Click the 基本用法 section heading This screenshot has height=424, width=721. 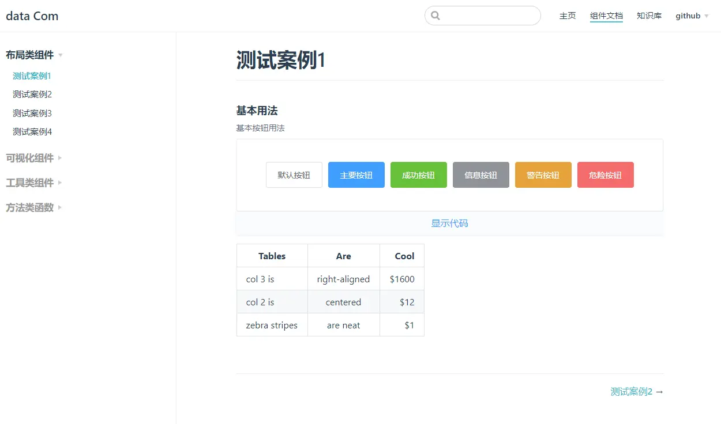257,111
